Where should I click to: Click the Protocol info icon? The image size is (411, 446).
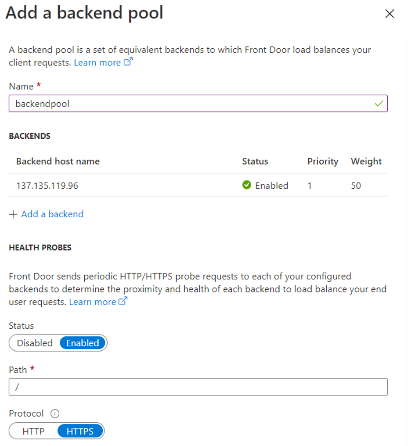point(55,413)
